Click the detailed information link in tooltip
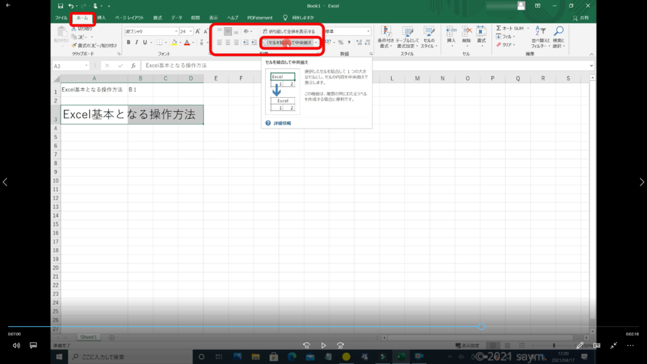647x364 pixels. pyautogui.click(x=282, y=123)
